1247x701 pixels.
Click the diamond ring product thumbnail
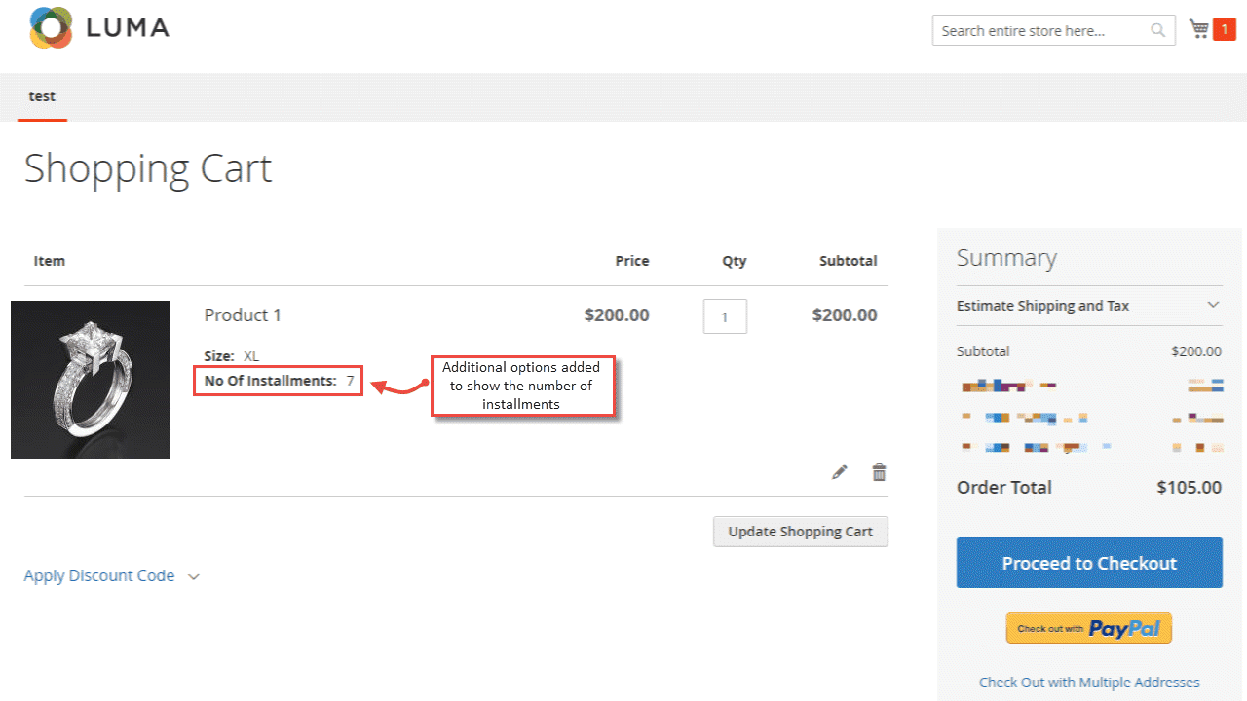(x=91, y=380)
